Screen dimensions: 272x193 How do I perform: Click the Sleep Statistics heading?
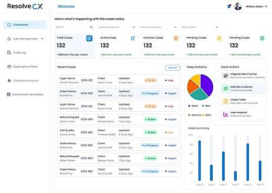197,67
